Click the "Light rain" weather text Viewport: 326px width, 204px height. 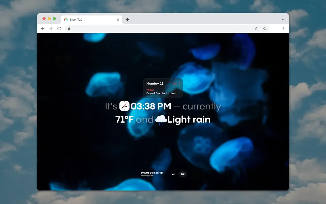(189, 120)
